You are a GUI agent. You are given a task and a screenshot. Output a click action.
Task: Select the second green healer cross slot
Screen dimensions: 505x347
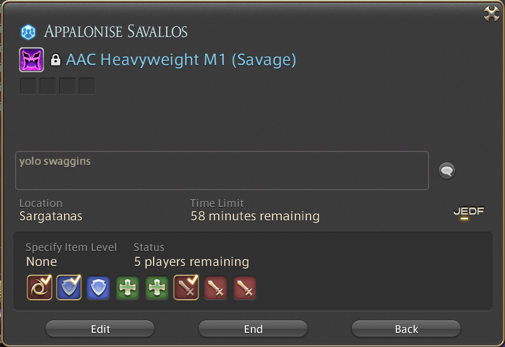pos(157,288)
